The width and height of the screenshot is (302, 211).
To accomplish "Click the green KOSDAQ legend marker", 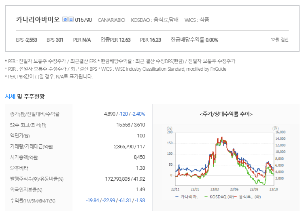I will [x=206, y=197].
